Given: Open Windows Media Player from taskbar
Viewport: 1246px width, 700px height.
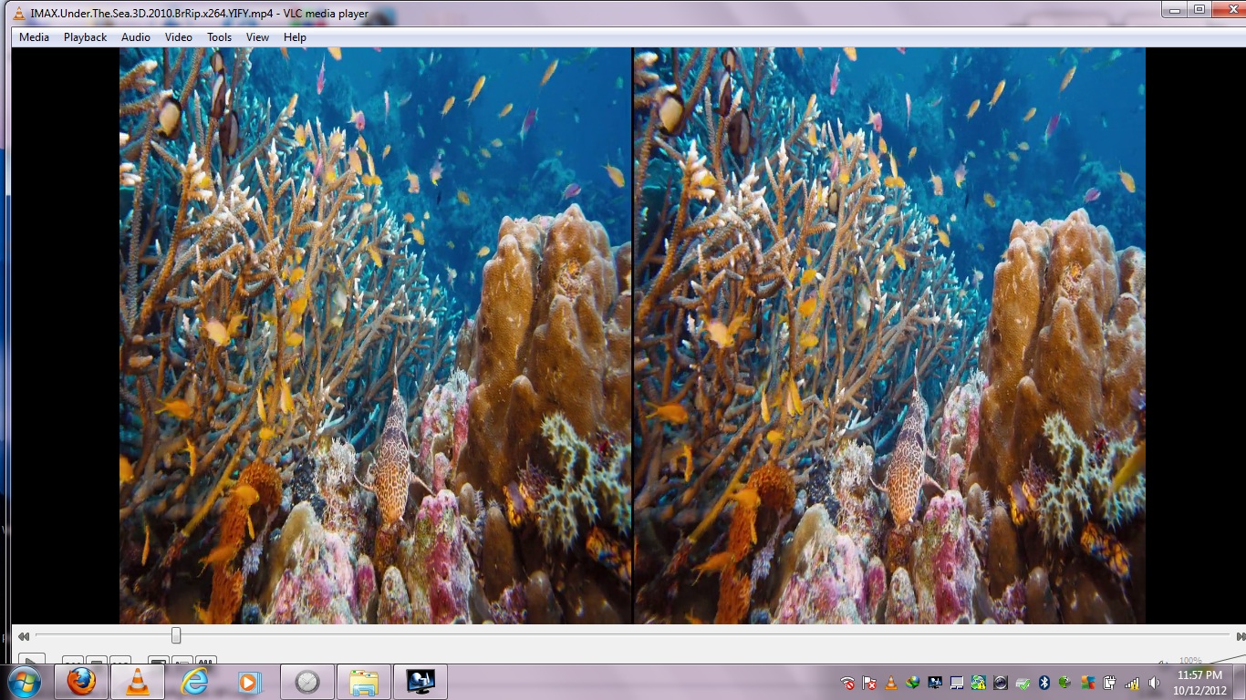Looking at the screenshot, I should (248, 682).
